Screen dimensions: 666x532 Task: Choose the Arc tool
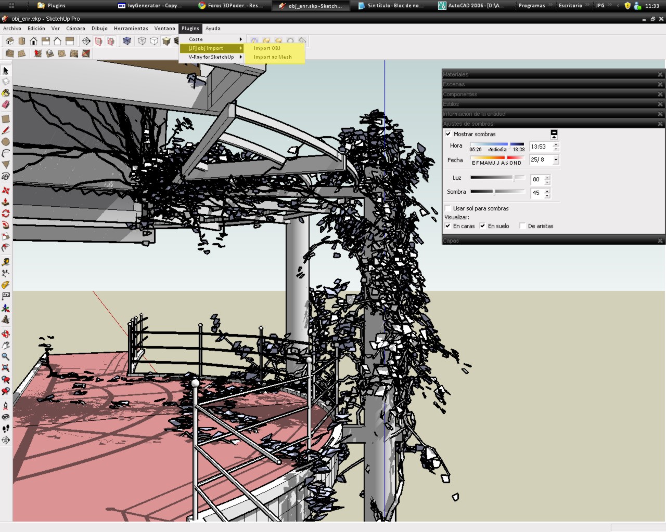[6, 153]
